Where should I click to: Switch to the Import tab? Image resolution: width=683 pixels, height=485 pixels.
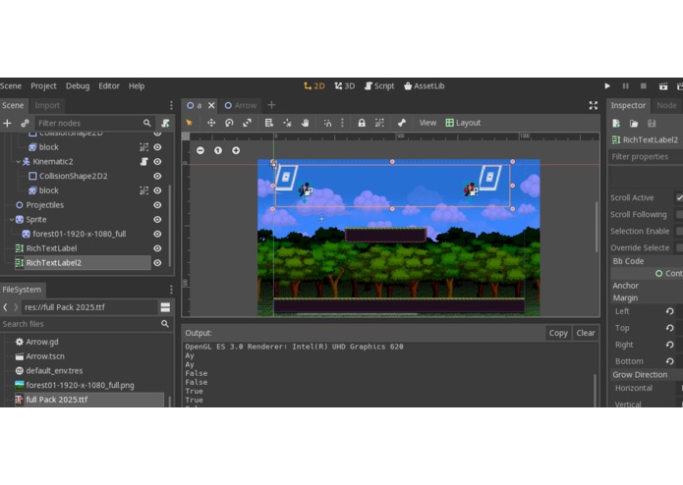47,105
